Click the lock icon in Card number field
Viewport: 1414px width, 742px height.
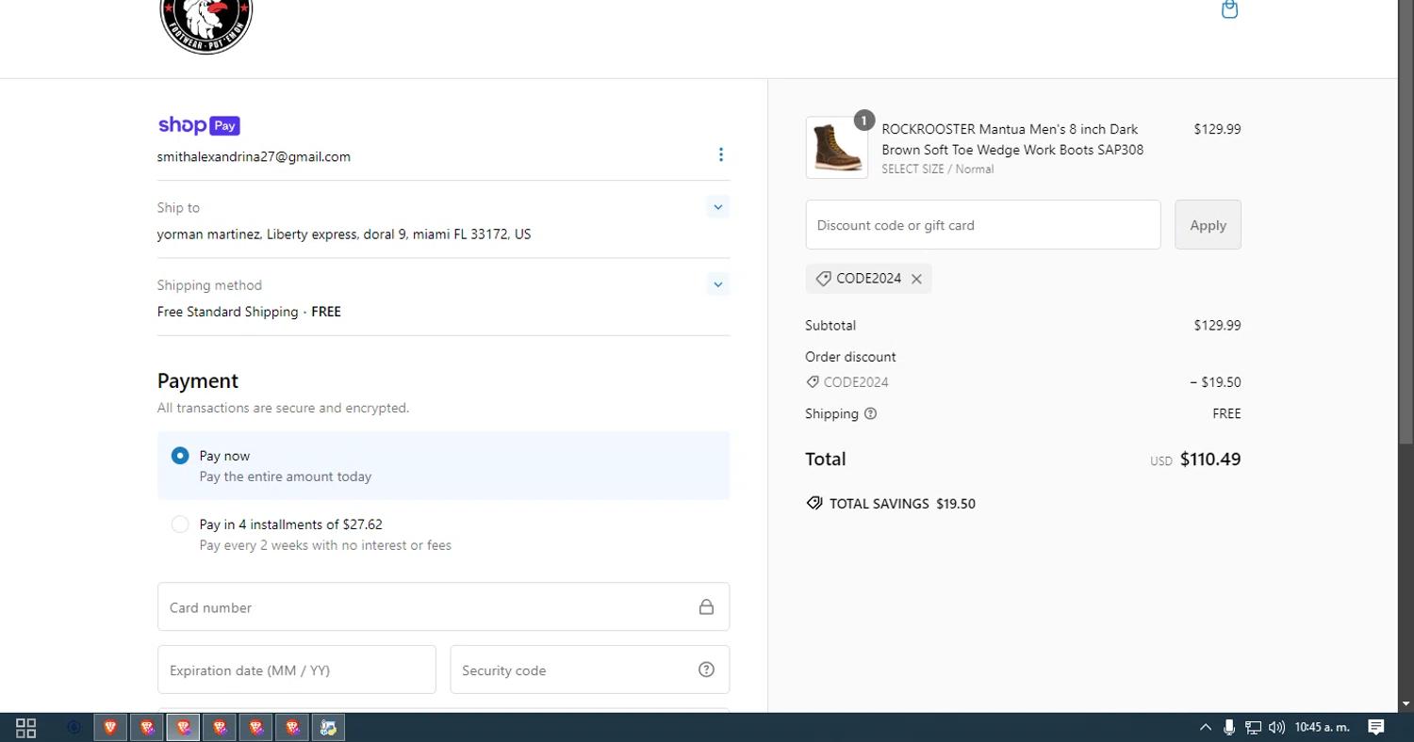(x=706, y=607)
